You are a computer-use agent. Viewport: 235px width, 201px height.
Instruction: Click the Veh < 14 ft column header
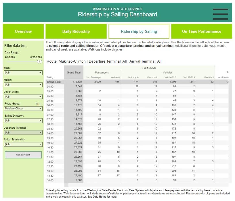[x=152, y=77]
